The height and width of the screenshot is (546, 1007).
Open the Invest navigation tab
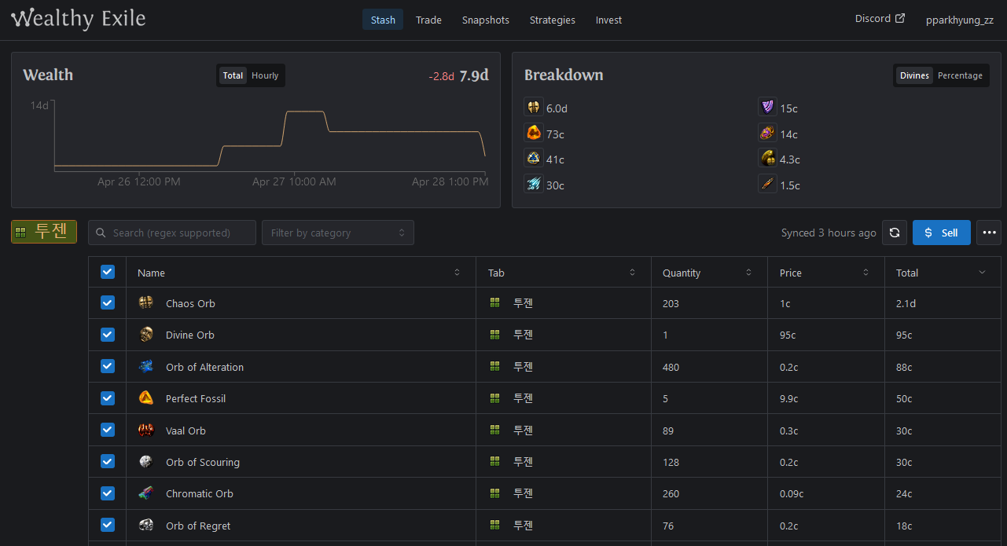(608, 20)
